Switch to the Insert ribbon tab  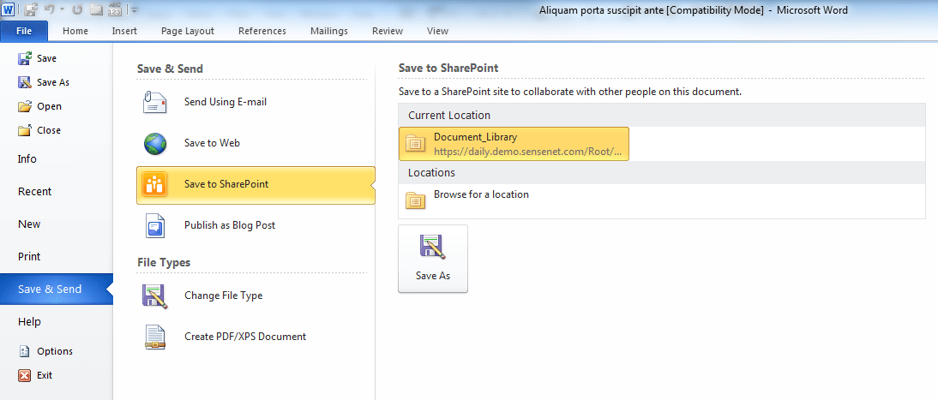point(124,31)
